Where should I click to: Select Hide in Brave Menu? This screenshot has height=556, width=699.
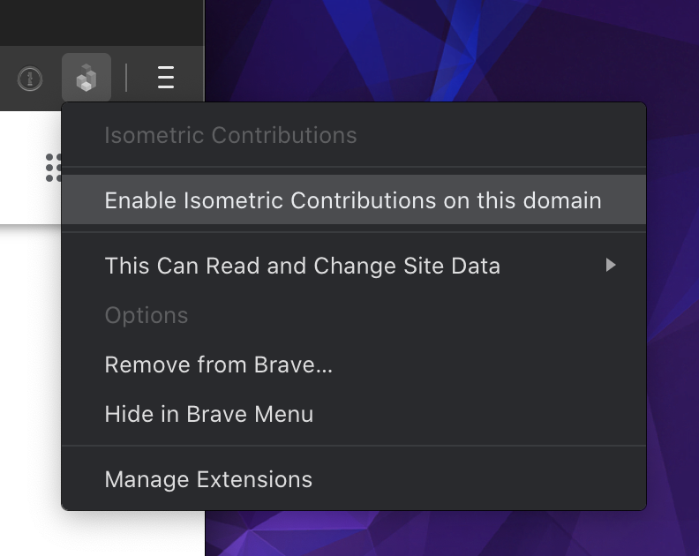pos(354,414)
